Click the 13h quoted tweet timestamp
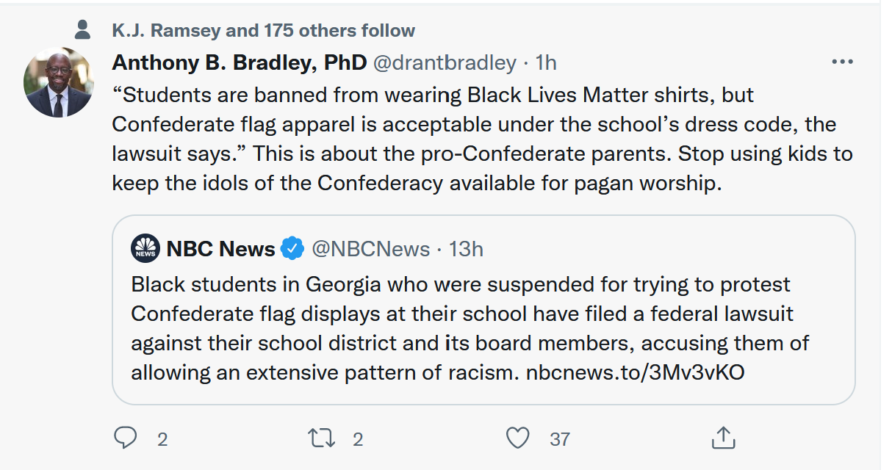 coord(466,249)
